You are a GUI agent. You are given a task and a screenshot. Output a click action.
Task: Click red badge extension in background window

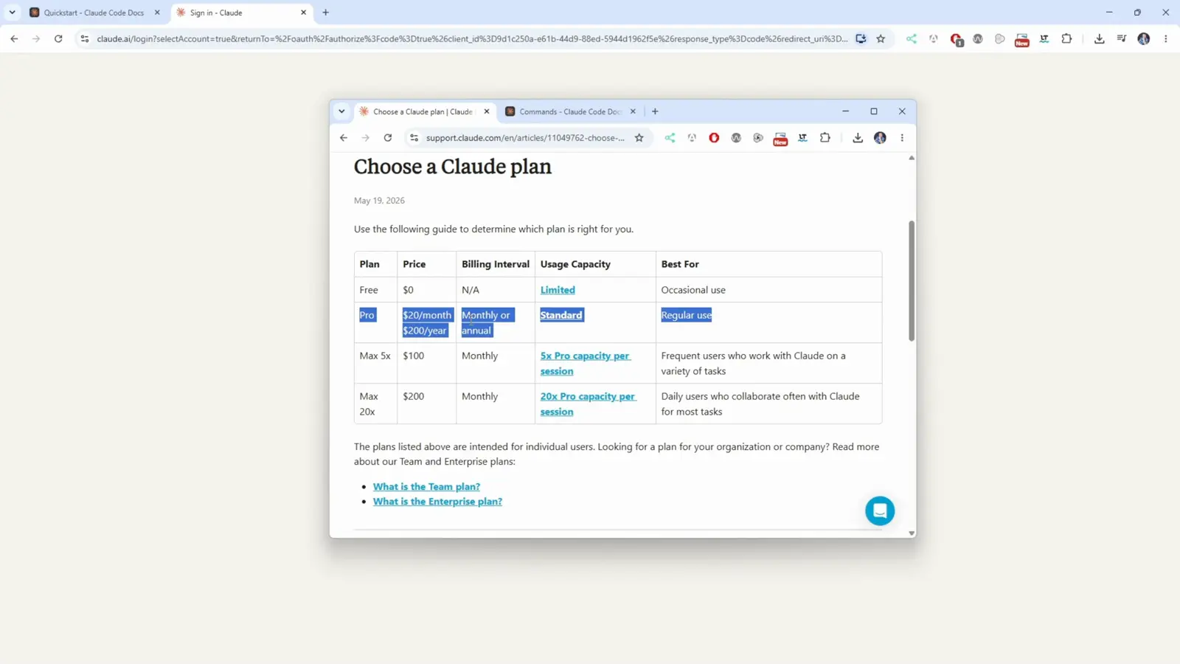957,40
